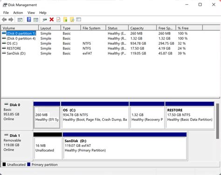Screen dimensions: 221x175
Task: Click the Properties checkmark toolbar icon
Action: [x=58, y=20]
